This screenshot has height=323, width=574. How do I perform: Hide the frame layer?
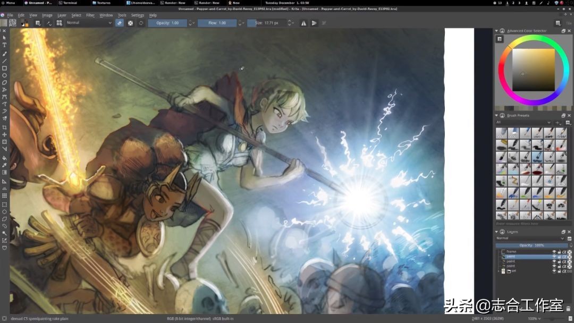[554, 252]
